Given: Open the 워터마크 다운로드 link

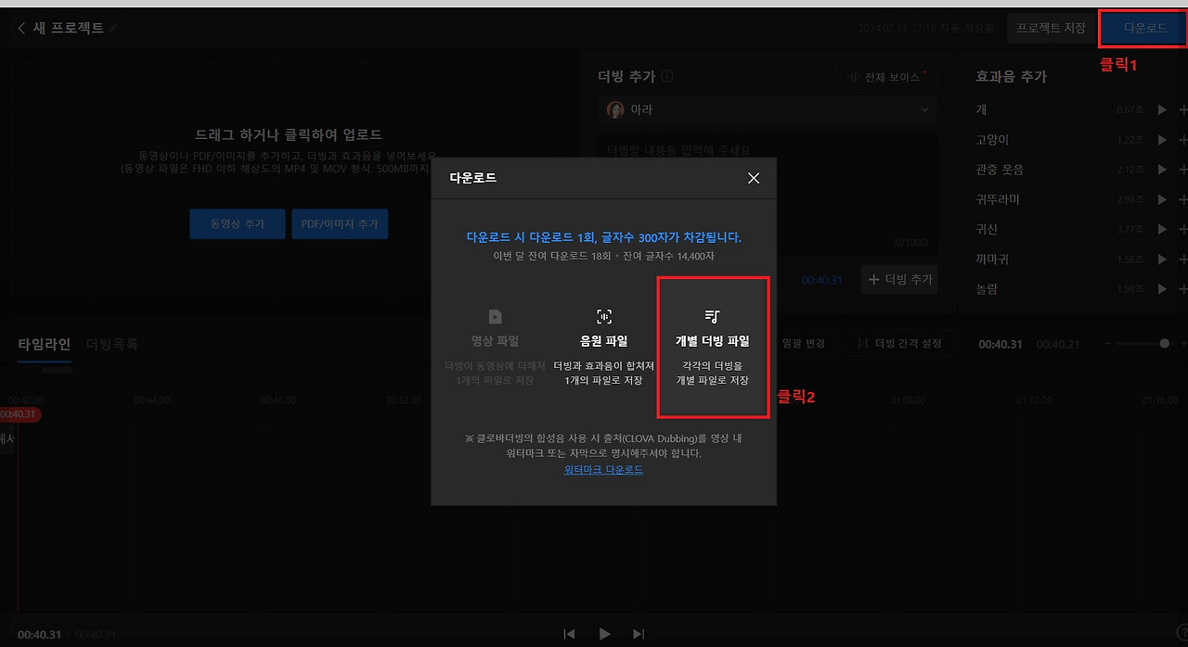Looking at the screenshot, I should 602,469.
